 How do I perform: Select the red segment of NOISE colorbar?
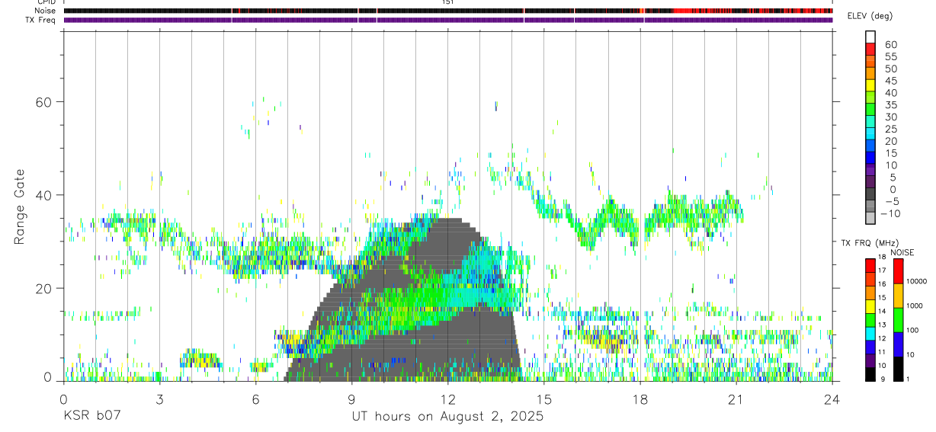[x=898, y=271]
